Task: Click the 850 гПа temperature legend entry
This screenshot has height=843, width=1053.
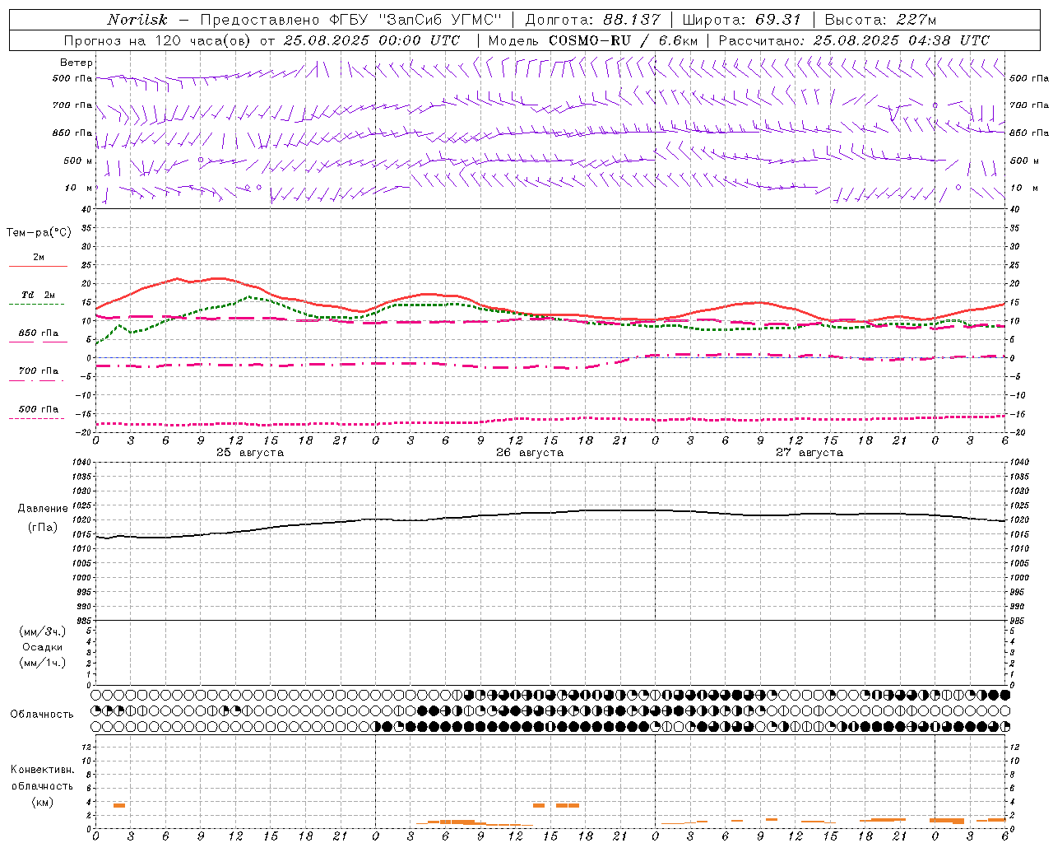Action: tap(38, 333)
